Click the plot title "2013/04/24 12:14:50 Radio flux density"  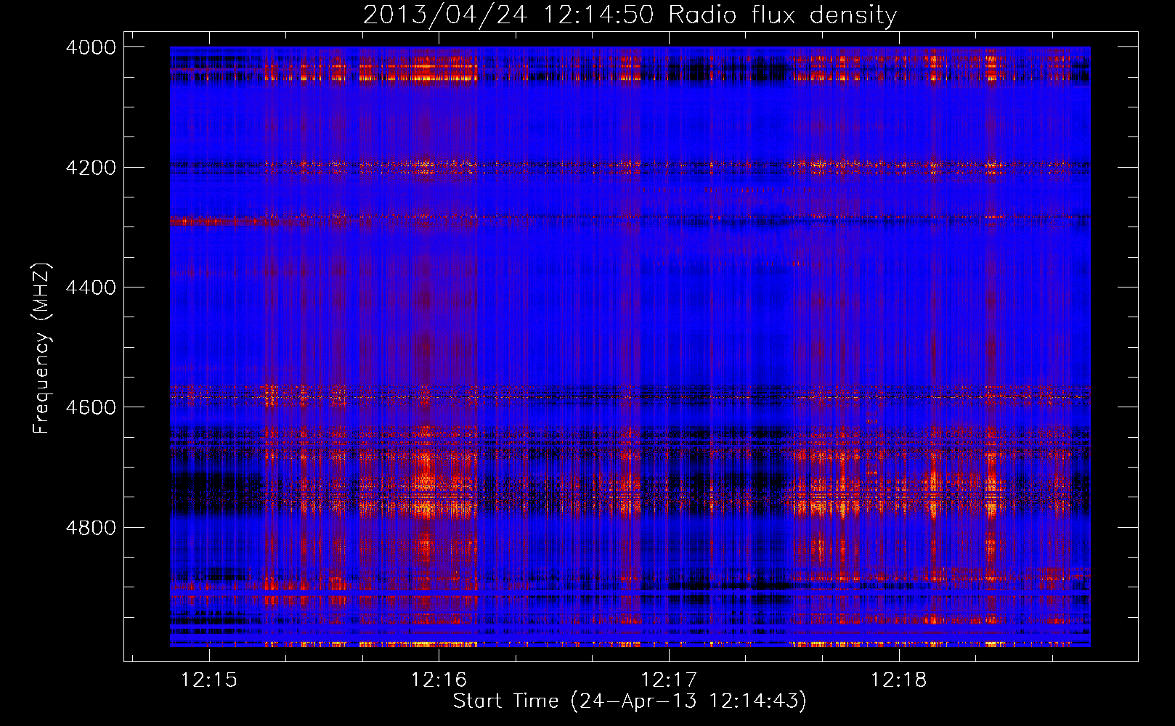click(630, 15)
